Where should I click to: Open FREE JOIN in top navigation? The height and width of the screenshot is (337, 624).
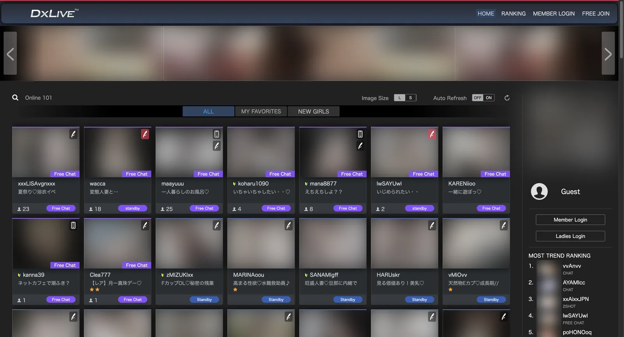(x=596, y=14)
